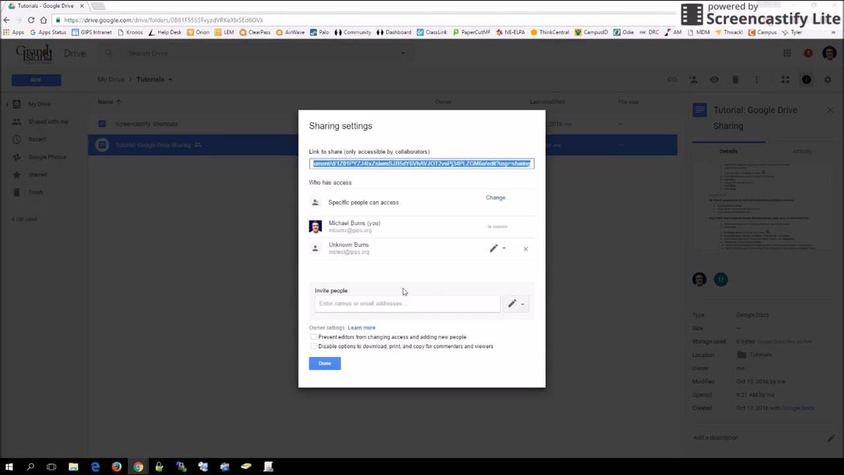
Task: Check Disable options to download, print, copy
Action: 313,346
